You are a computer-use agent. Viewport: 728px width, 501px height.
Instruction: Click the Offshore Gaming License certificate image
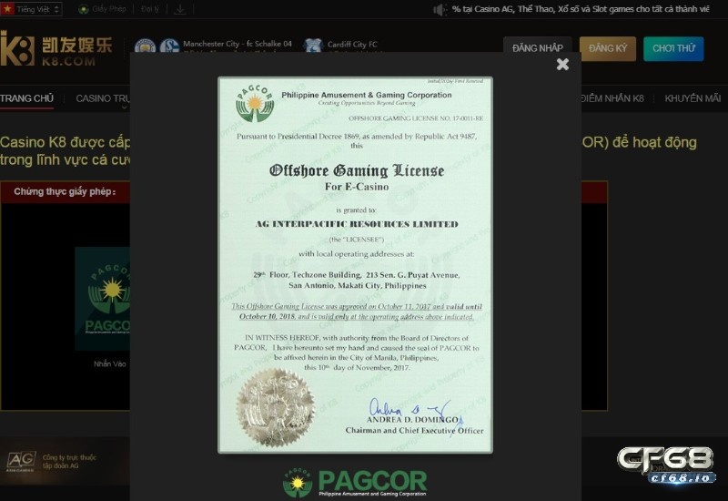[355, 265]
